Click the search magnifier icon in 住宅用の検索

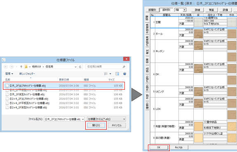124,66
